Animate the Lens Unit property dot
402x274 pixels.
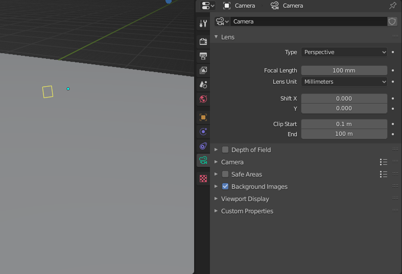click(x=393, y=82)
